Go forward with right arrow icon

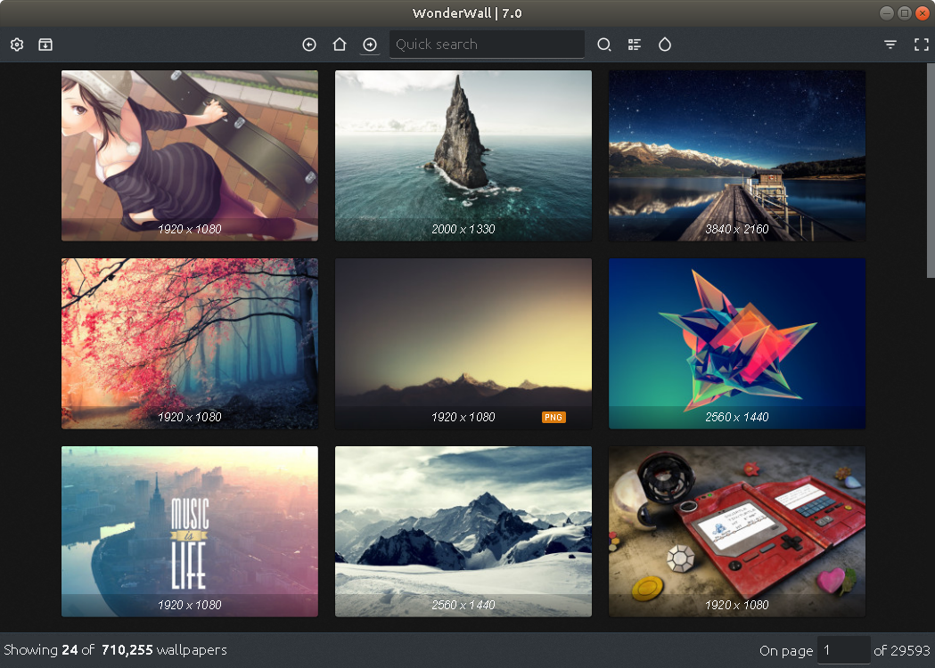[x=370, y=45]
